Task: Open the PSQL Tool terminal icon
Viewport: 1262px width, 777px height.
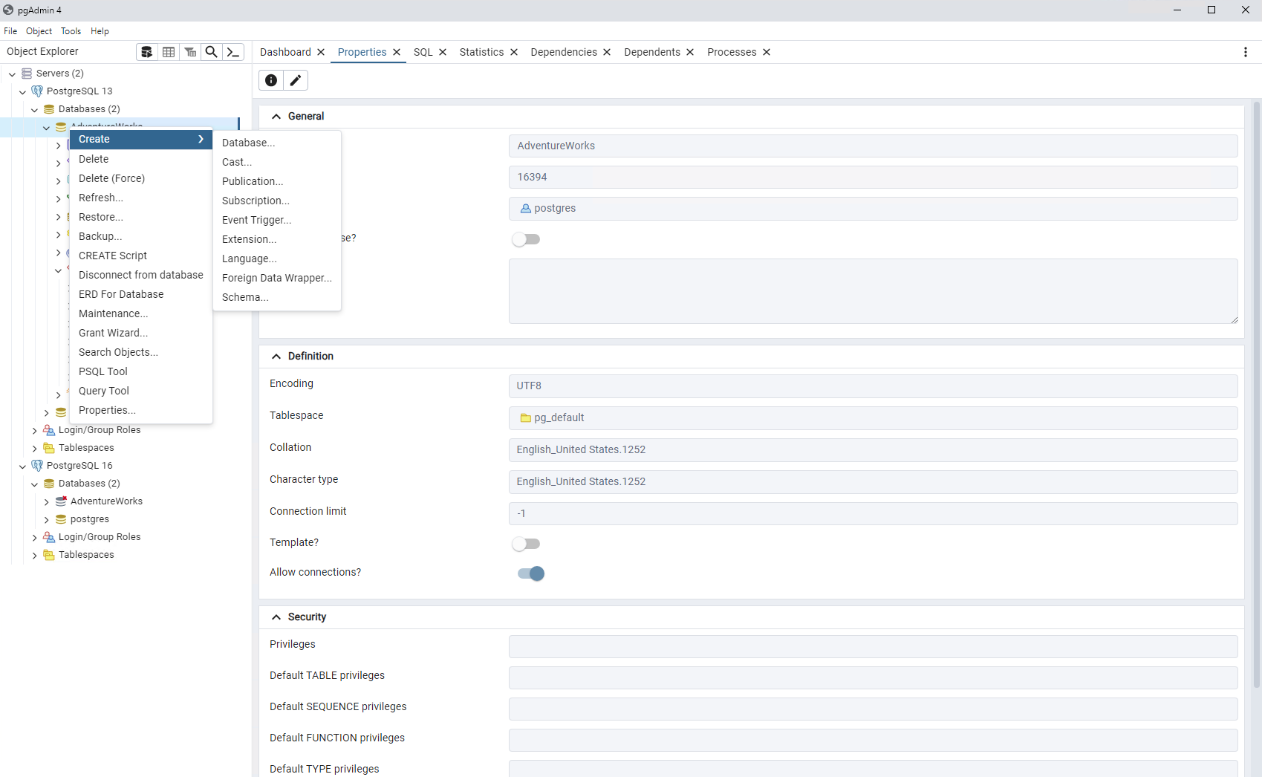Action: (232, 51)
